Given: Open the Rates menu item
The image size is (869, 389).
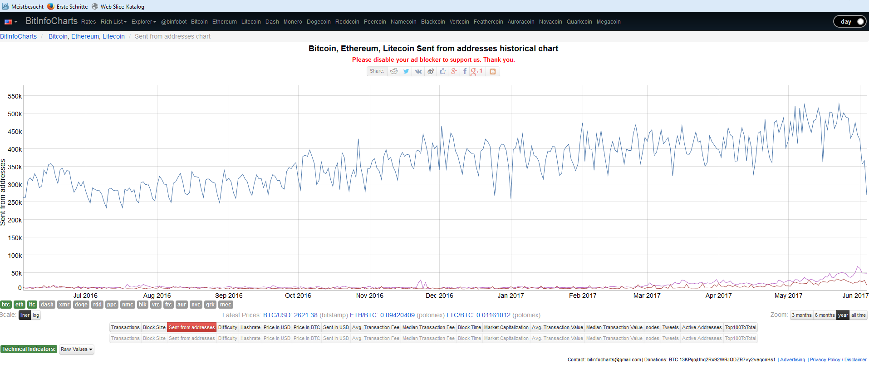Looking at the screenshot, I should 88,22.
